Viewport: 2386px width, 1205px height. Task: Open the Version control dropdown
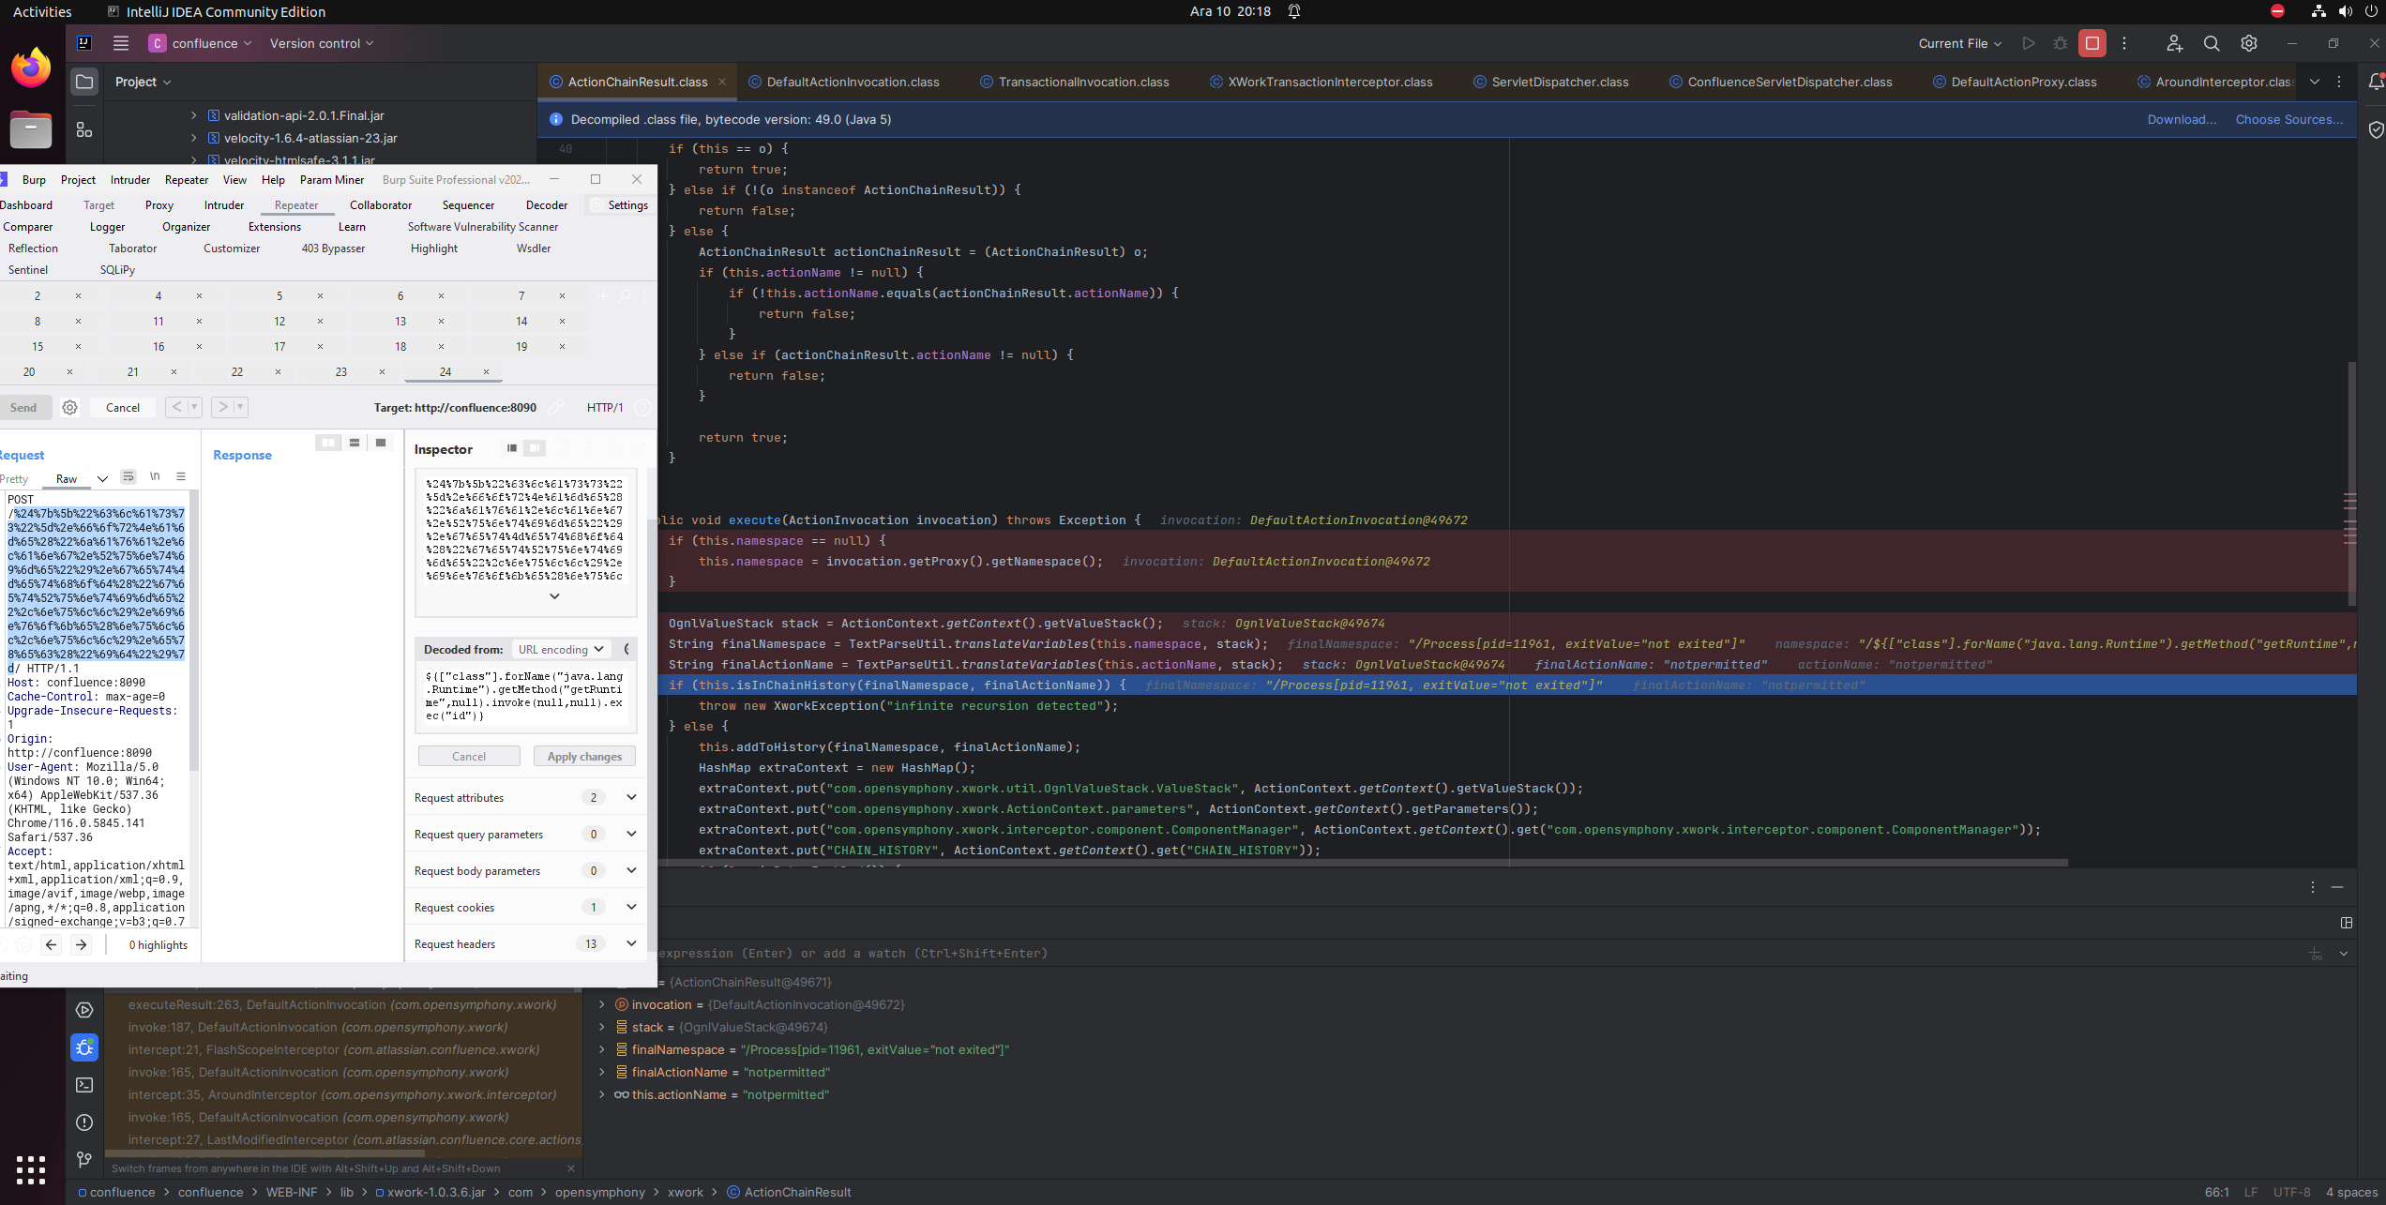point(322,43)
